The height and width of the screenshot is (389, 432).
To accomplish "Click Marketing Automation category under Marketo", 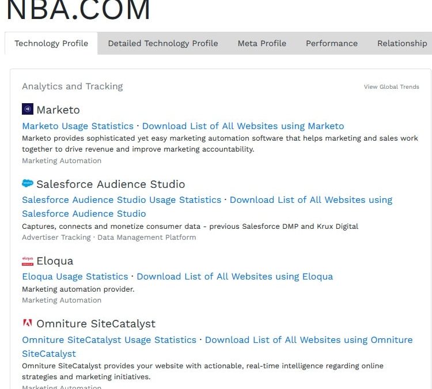I will coord(62,161).
